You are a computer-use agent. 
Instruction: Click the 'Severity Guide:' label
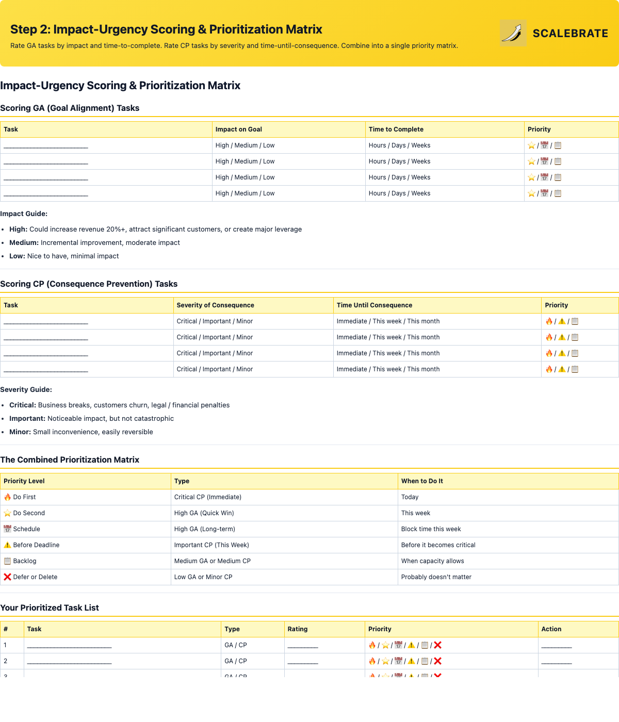(x=26, y=389)
